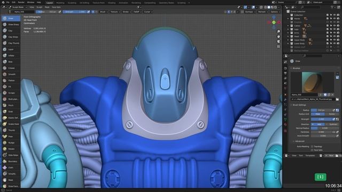
Task: Select the Thumb brush tool
Action: click(11, 130)
